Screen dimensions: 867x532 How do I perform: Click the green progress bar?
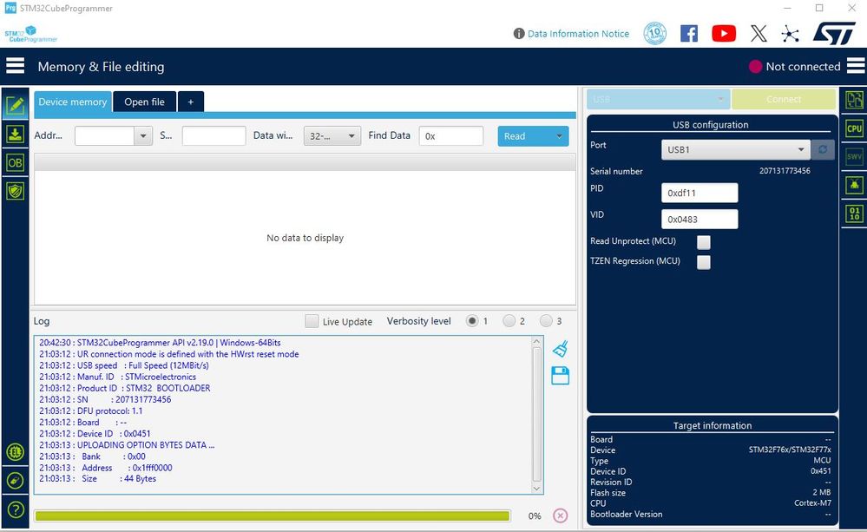(272, 516)
